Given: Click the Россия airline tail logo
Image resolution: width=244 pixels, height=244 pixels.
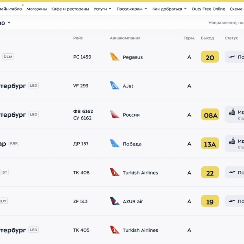Looking at the screenshot, I should tap(115, 114).
